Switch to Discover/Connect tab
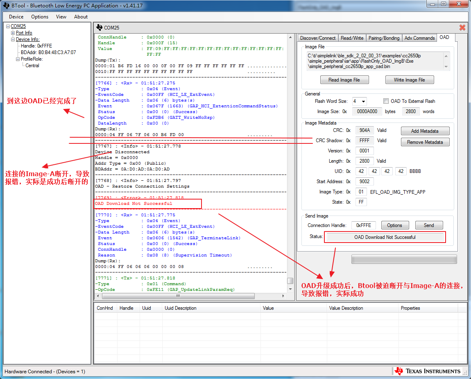 point(318,38)
